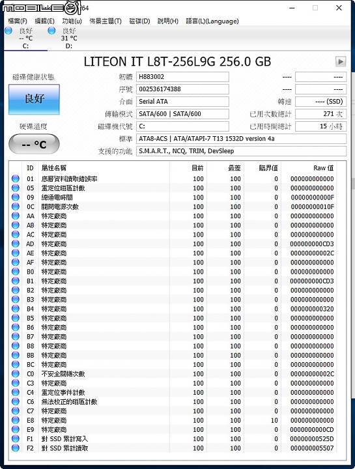Click the status icon for attribute B1
Image resolution: width=355 pixels, height=469 pixels.
click(x=15, y=281)
